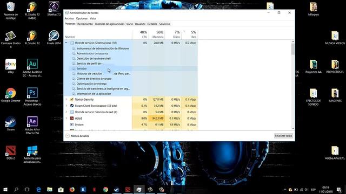Collapse view with Menos detalles chevron
The image size is (346, 194).
pyautogui.click(x=67, y=136)
